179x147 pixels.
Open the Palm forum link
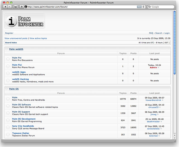15,98
